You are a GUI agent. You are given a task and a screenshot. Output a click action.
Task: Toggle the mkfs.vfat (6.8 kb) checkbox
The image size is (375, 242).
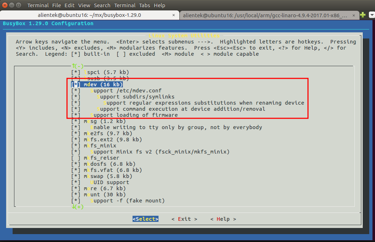[x=76, y=170]
